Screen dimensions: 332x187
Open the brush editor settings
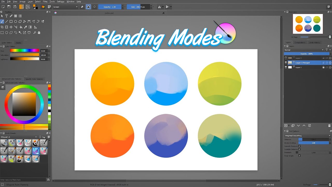tap(43, 7)
